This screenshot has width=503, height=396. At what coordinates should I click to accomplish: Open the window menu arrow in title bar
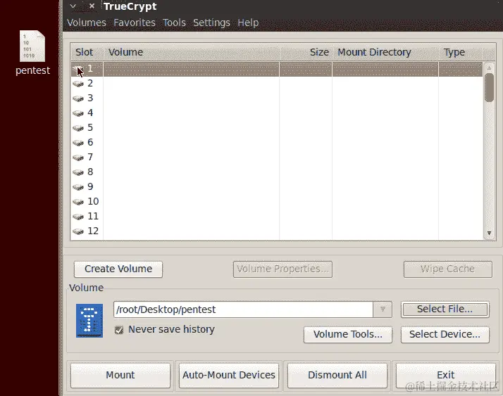73,6
